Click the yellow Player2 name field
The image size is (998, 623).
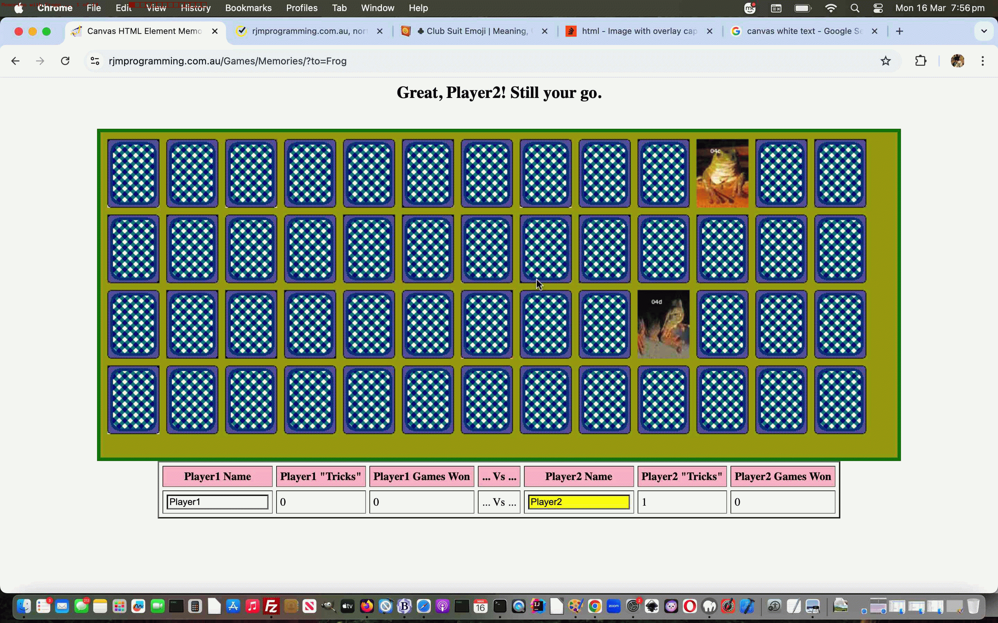pyautogui.click(x=579, y=502)
